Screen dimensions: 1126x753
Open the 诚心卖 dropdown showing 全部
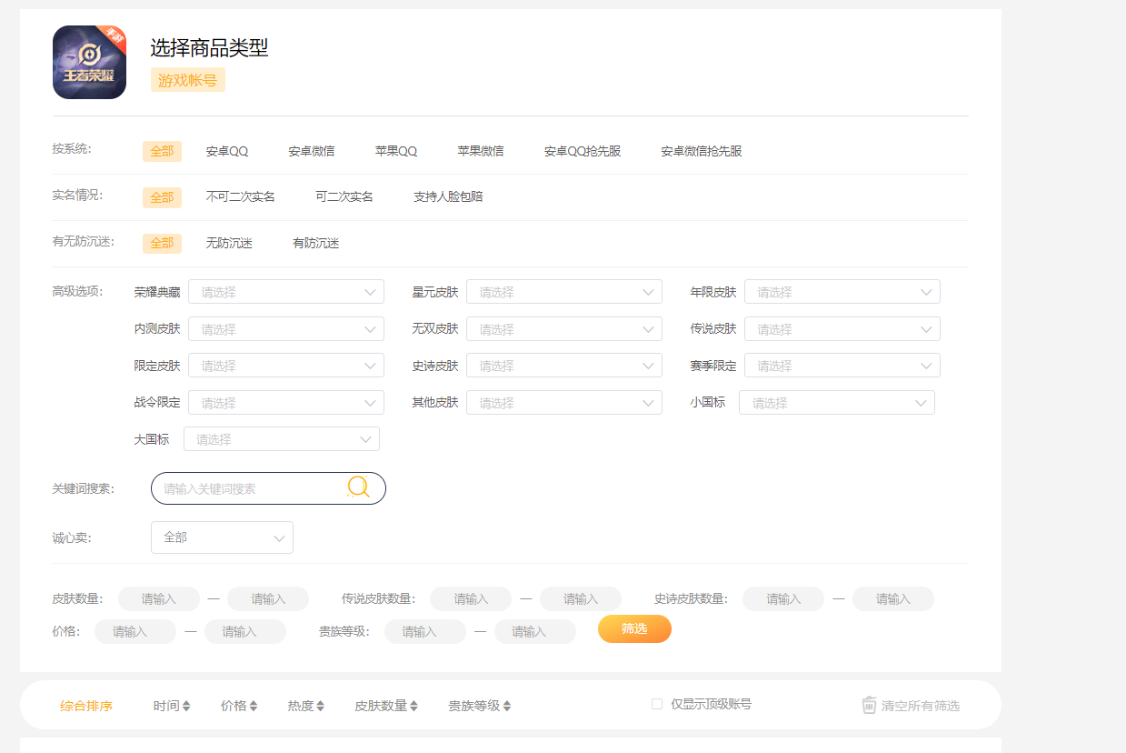click(x=222, y=537)
